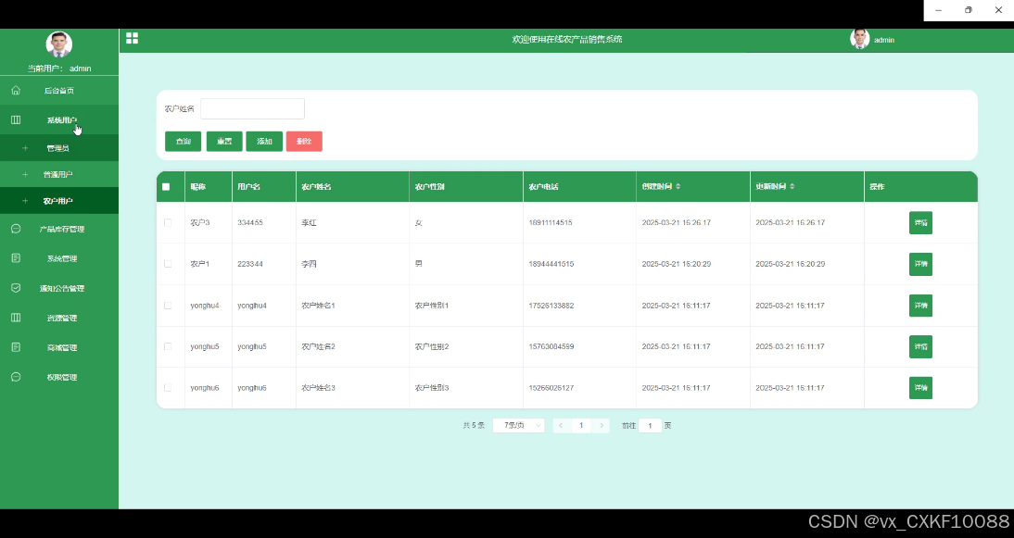Click the home icon beside 后台首页
The width and height of the screenshot is (1014, 538).
coord(16,91)
